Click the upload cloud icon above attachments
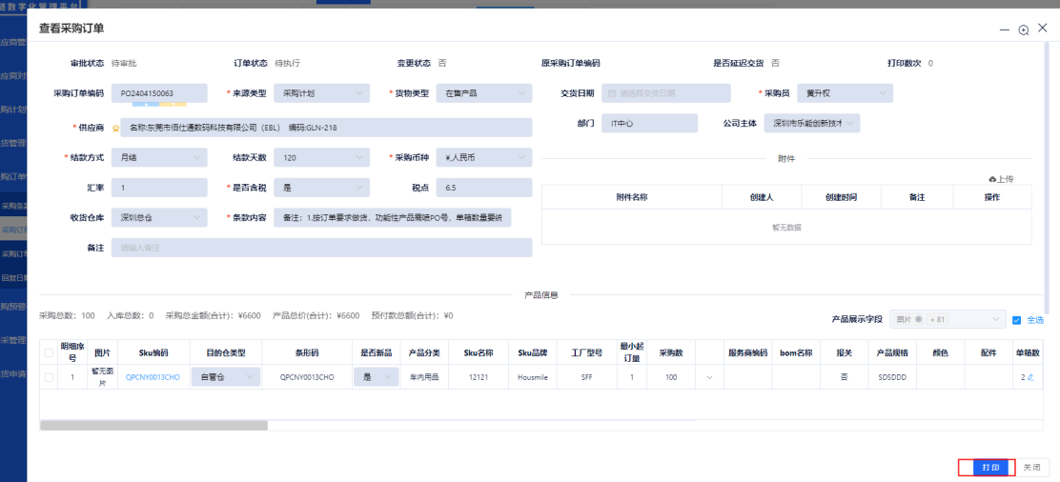 (992, 179)
